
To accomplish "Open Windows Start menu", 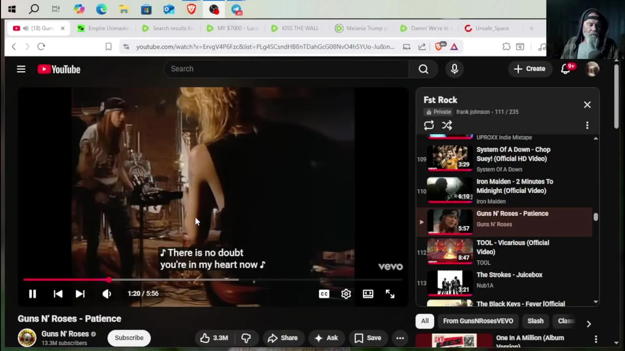I will point(12,9).
